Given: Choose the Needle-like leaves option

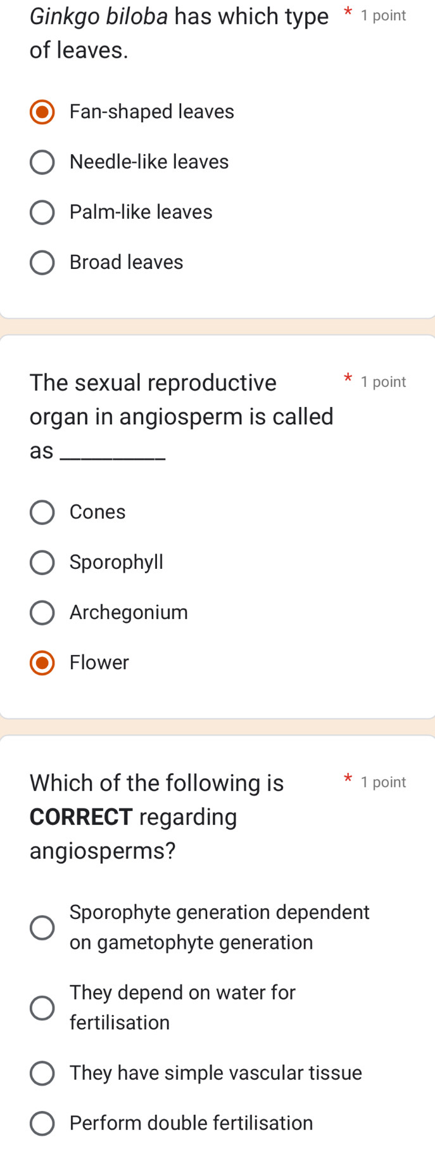Looking at the screenshot, I should point(42,162).
